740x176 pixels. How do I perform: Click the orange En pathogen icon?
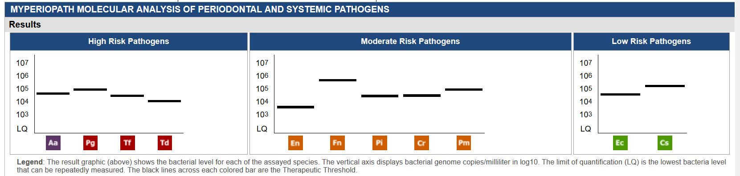(295, 143)
